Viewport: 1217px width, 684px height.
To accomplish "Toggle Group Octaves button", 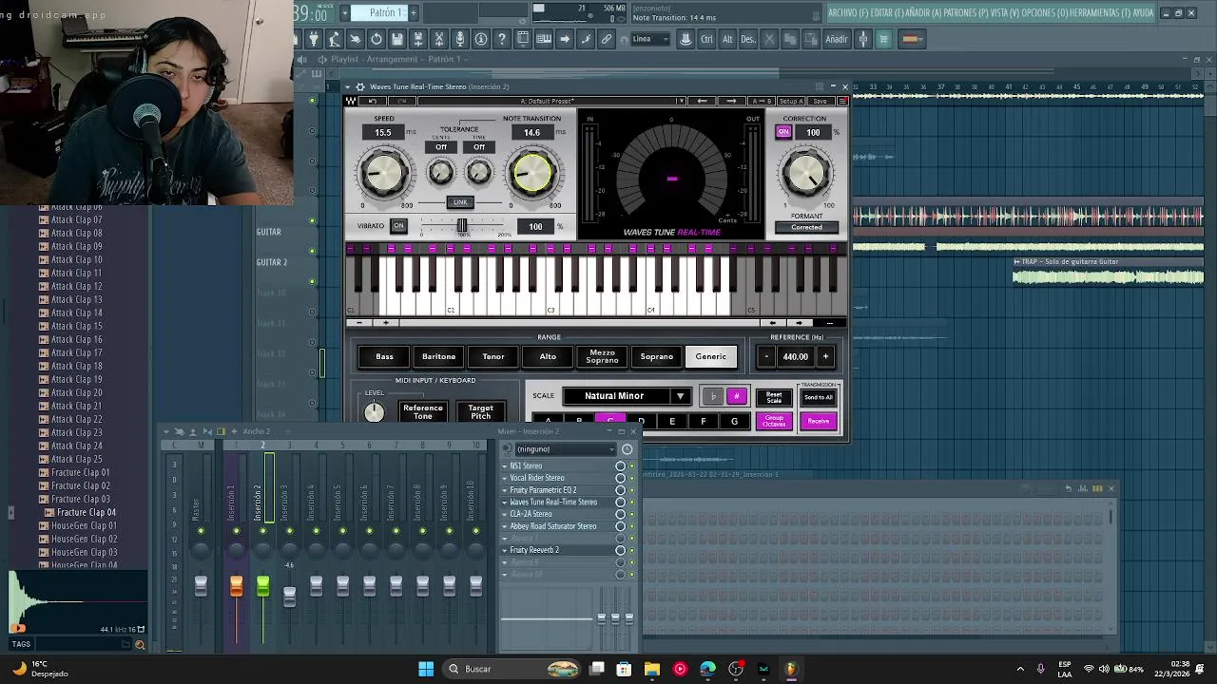I will coord(774,421).
